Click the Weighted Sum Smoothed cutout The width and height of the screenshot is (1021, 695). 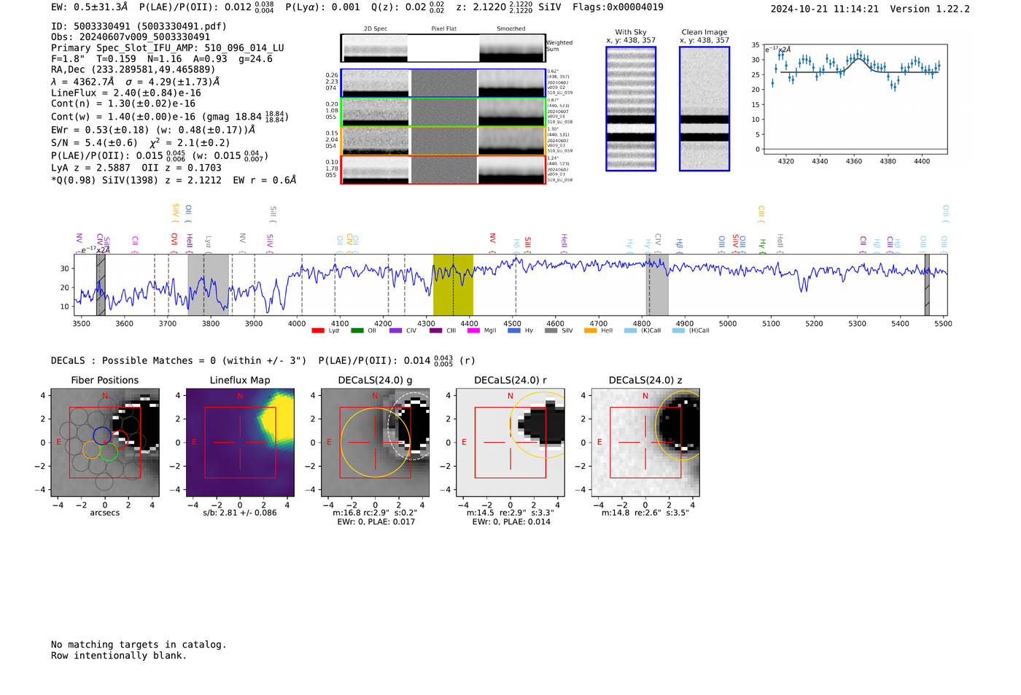click(x=512, y=48)
